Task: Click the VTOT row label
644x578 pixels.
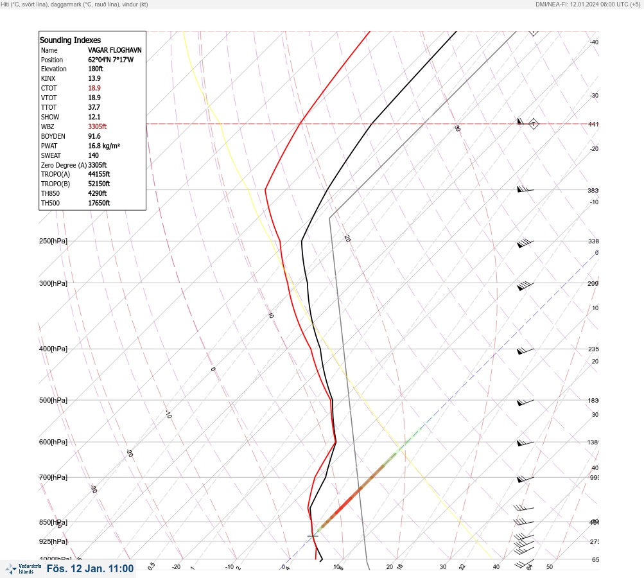Action: (49, 98)
